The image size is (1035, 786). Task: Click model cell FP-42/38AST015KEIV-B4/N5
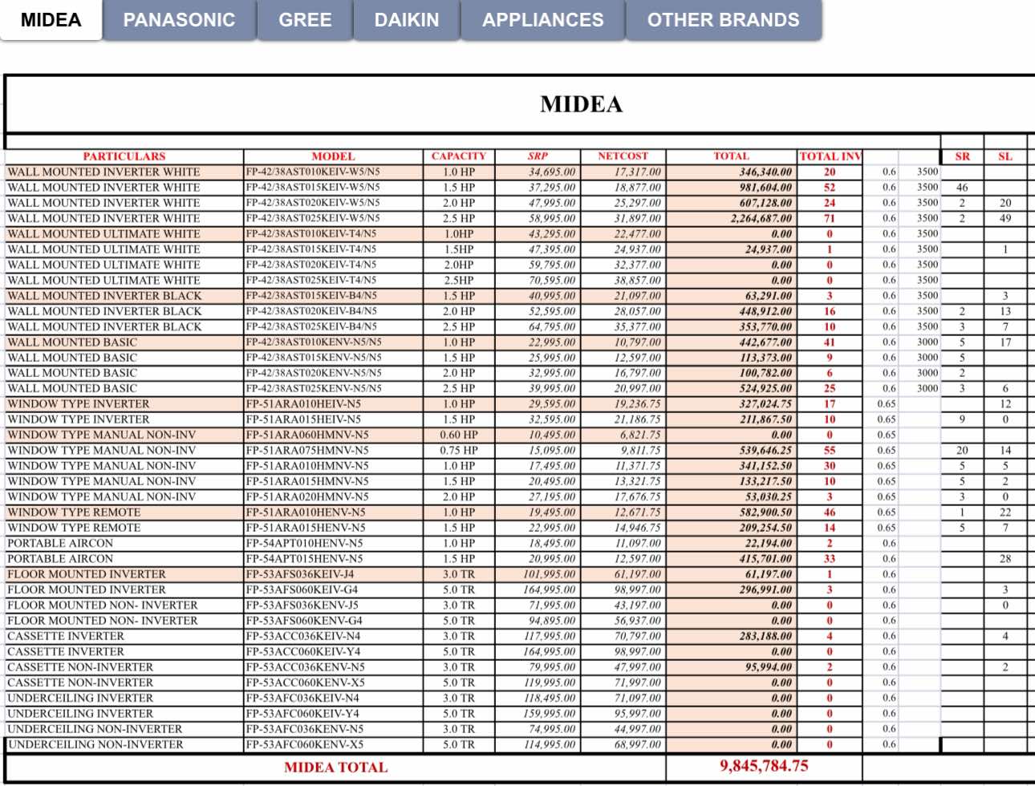[333, 295]
